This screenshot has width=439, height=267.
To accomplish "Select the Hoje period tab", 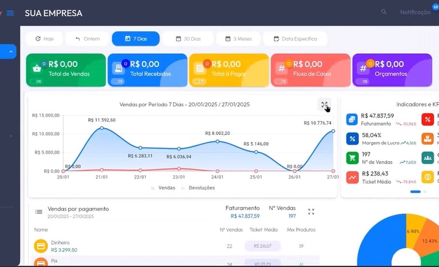I will point(44,39).
